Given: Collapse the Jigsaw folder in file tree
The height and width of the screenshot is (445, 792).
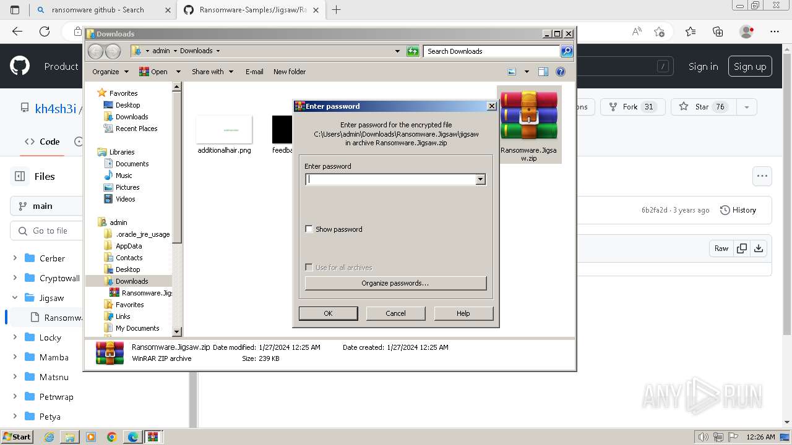Looking at the screenshot, I should [x=15, y=298].
